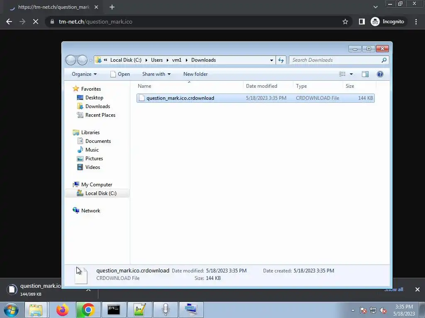The image size is (425, 318).
Task: Expand the address bar previous locations dropdown
Action: click(271, 60)
